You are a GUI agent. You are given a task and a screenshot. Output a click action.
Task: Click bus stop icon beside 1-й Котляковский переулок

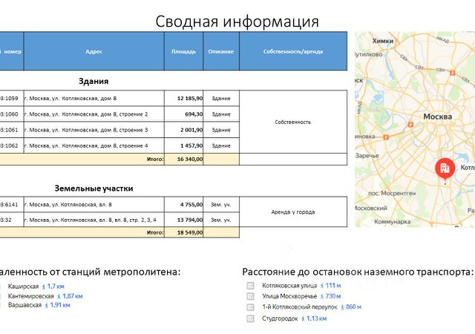tap(250, 307)
